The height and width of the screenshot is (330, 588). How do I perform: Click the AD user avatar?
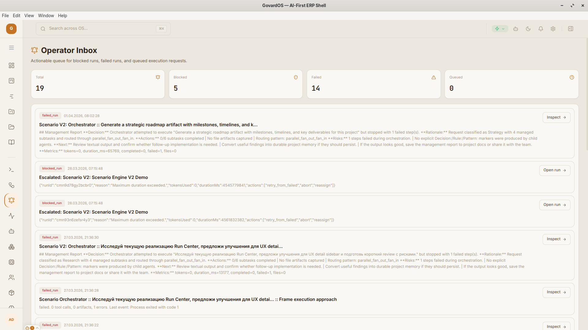11,320
